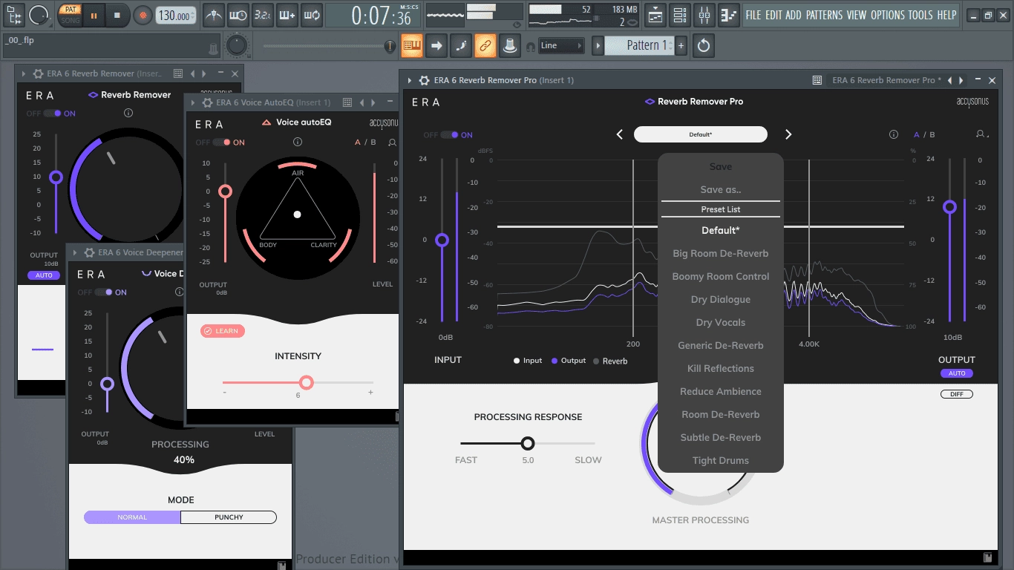Open the playlist view icon
The width and height of the screenshot is (1014, 570).
655,14
